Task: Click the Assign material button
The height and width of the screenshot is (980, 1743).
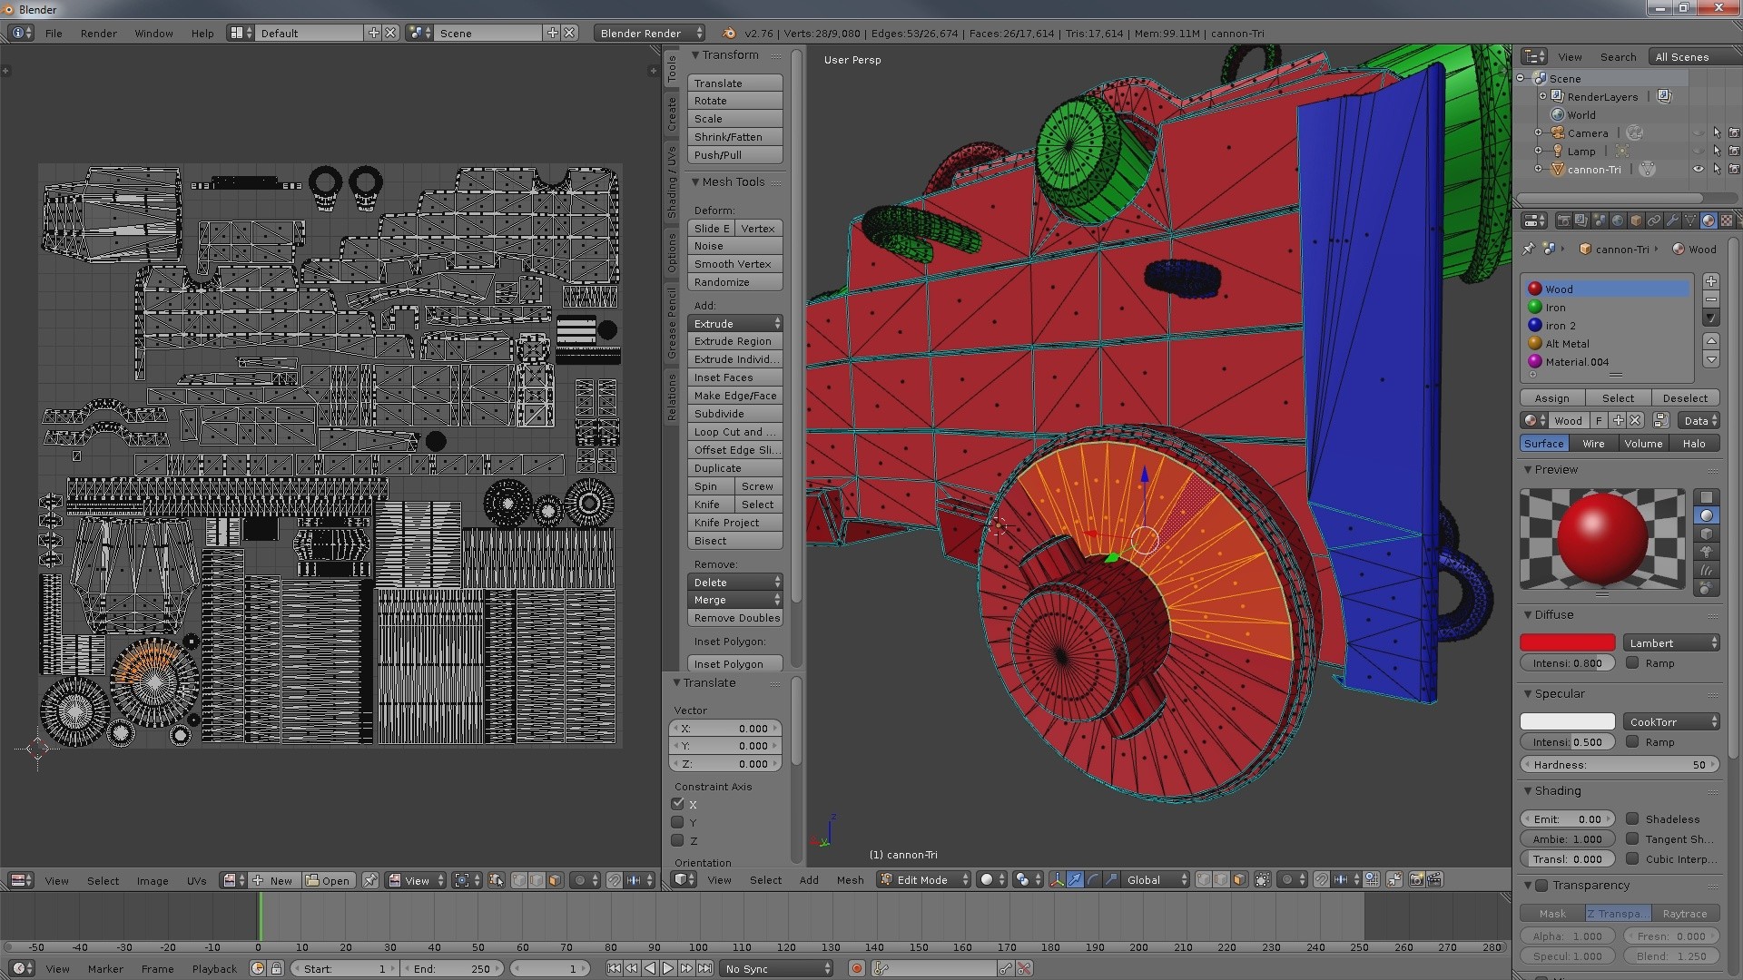Action: 1551,396
